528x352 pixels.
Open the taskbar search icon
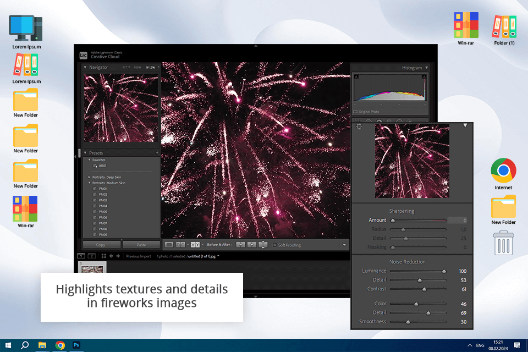tap(25, 345)
